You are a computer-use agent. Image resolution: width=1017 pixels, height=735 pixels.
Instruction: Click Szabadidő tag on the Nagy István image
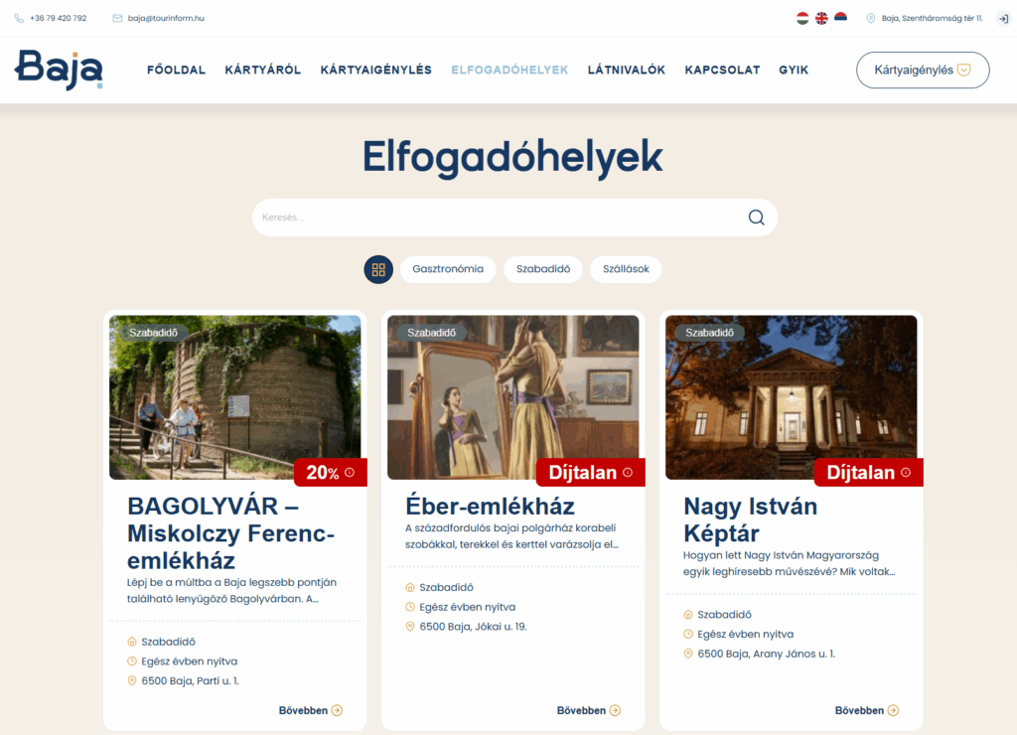[709, 333]
